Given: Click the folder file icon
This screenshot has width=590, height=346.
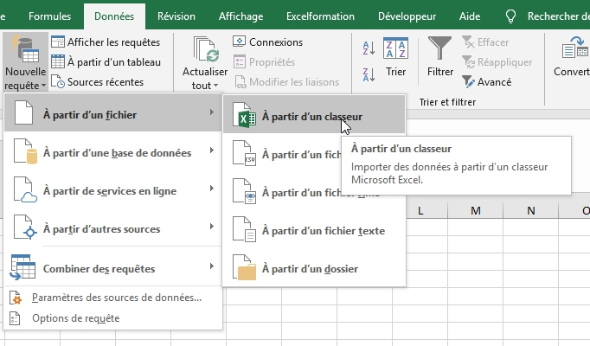Looking at the screenshot, I should coord(244,267).
